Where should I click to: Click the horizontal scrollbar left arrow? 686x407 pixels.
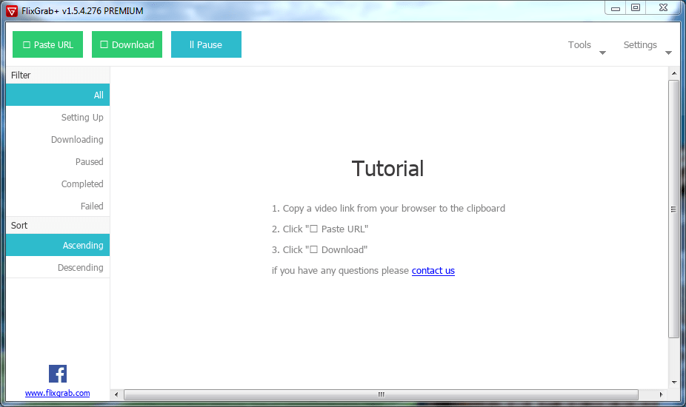click(116, 394)
